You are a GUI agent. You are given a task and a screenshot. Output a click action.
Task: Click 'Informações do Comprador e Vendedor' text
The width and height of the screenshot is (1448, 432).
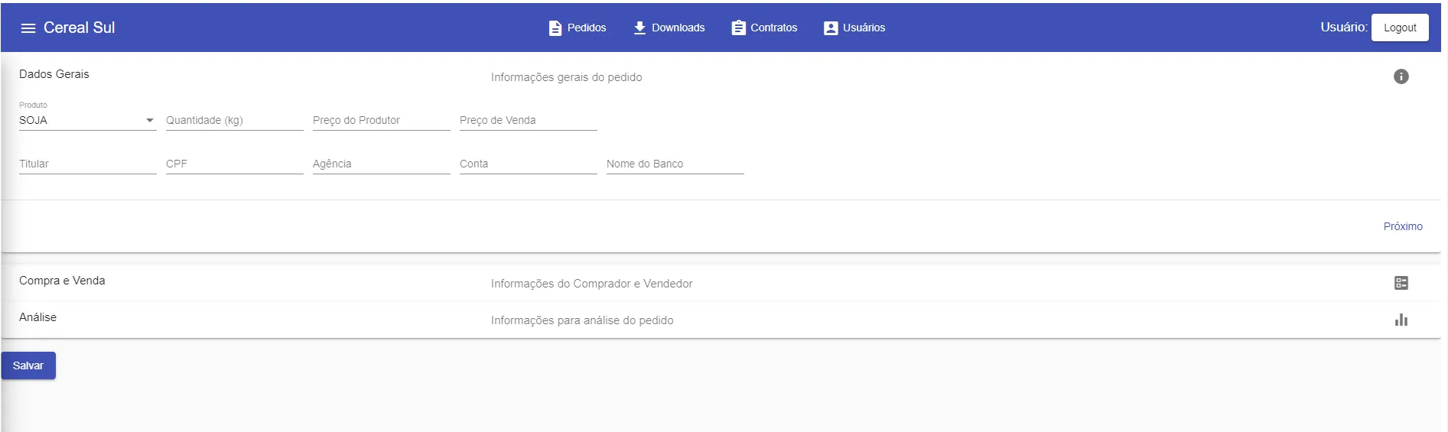pyautogui.click(x=591, y=284)
